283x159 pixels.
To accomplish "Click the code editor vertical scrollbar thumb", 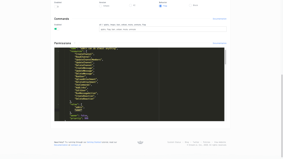I will click(x=225, y=57).
